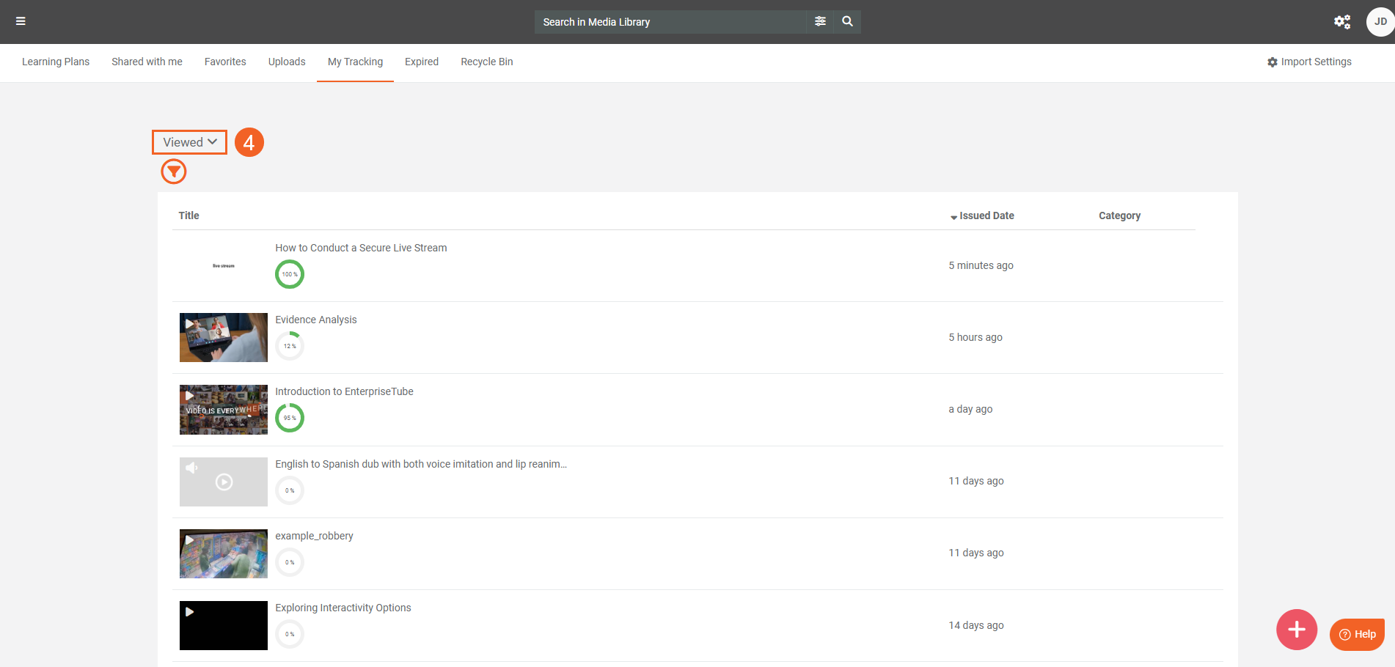Open the Evidence Analysis video title
Screen dimensions: 1395x667
pos(316,320)
